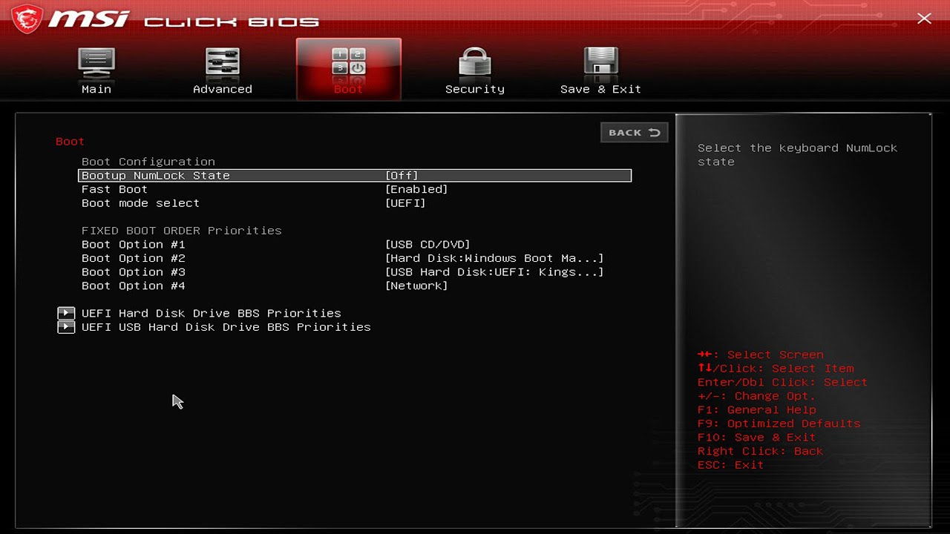The height and width of the screenshot is (534, 950).
Task: Select the Boot section icon
Action: [349, 62]
